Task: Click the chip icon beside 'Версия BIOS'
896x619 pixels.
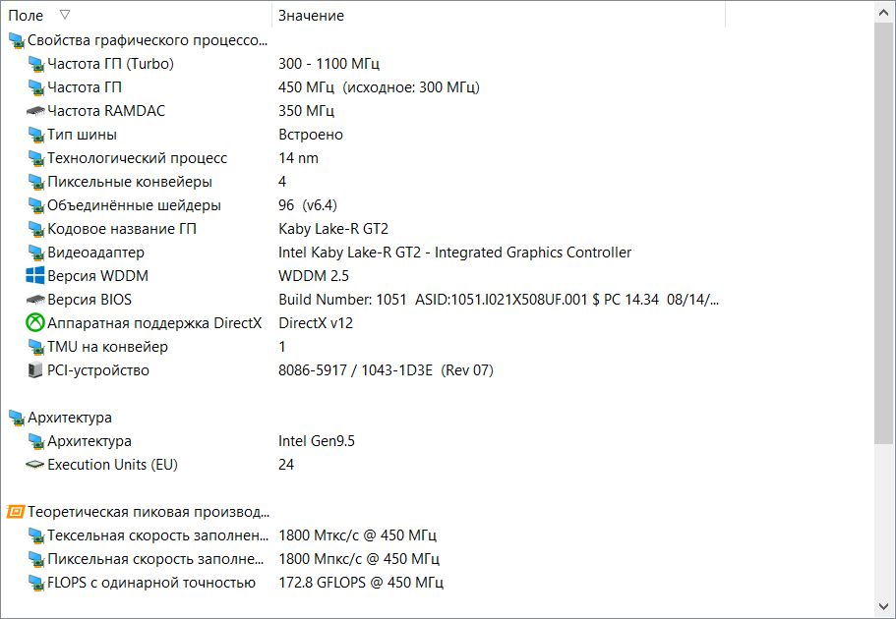Action: click(35, 300)
